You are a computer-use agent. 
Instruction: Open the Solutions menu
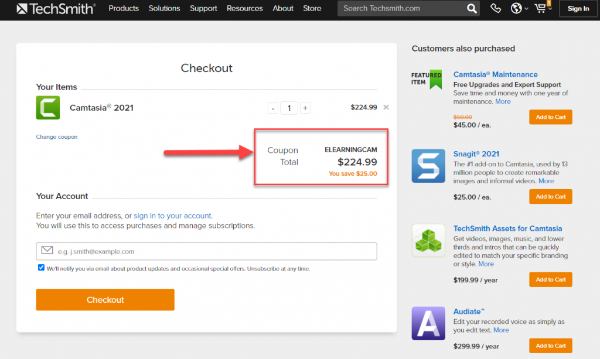164,8
